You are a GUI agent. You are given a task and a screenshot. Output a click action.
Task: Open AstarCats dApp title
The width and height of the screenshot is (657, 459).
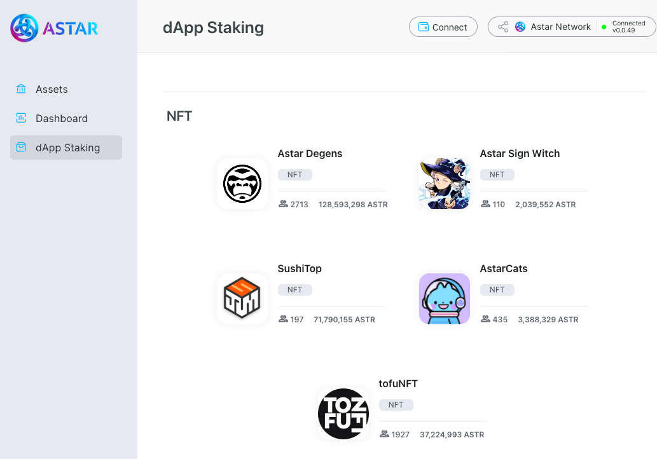pos(504,268)
